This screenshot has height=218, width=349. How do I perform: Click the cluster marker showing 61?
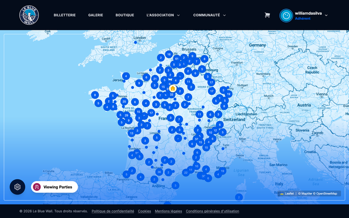click(x=177, y=59)
